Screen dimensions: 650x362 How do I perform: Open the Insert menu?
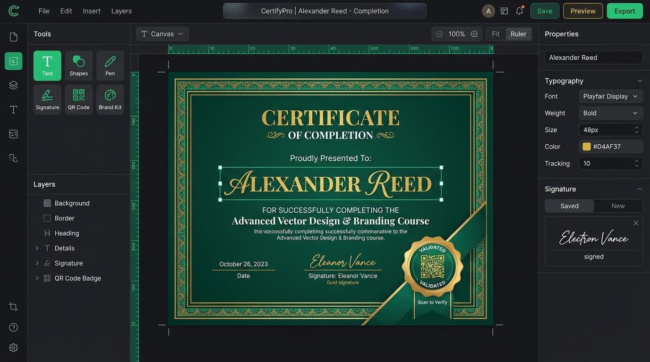92,11
